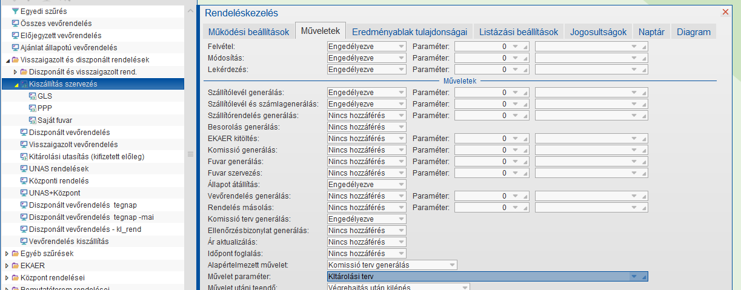This screenshot has width=741, height=290.
Task: Click the Központ rendelései folder icon
Action: click(x=15, y=277)
